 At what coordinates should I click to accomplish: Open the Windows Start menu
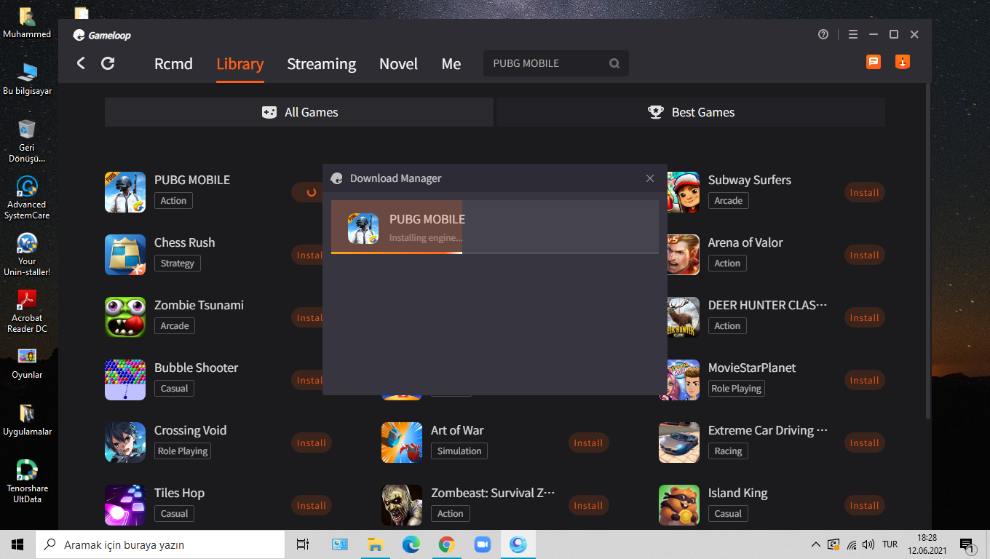tap(17, 544)
